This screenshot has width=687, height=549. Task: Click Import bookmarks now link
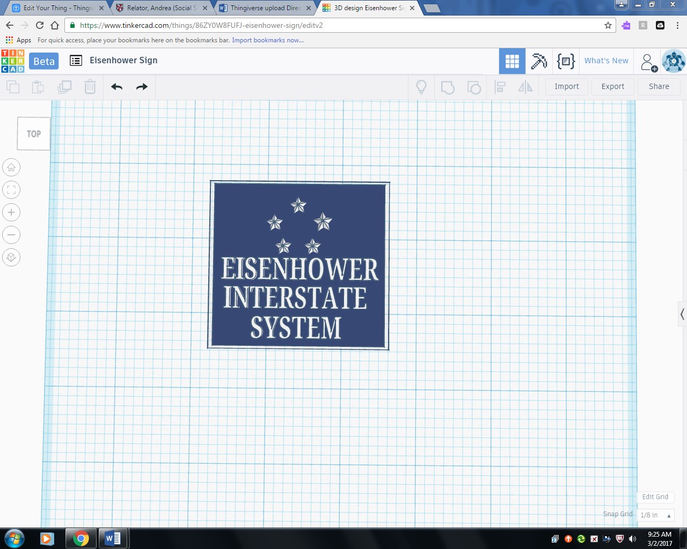tap(268, 40)
